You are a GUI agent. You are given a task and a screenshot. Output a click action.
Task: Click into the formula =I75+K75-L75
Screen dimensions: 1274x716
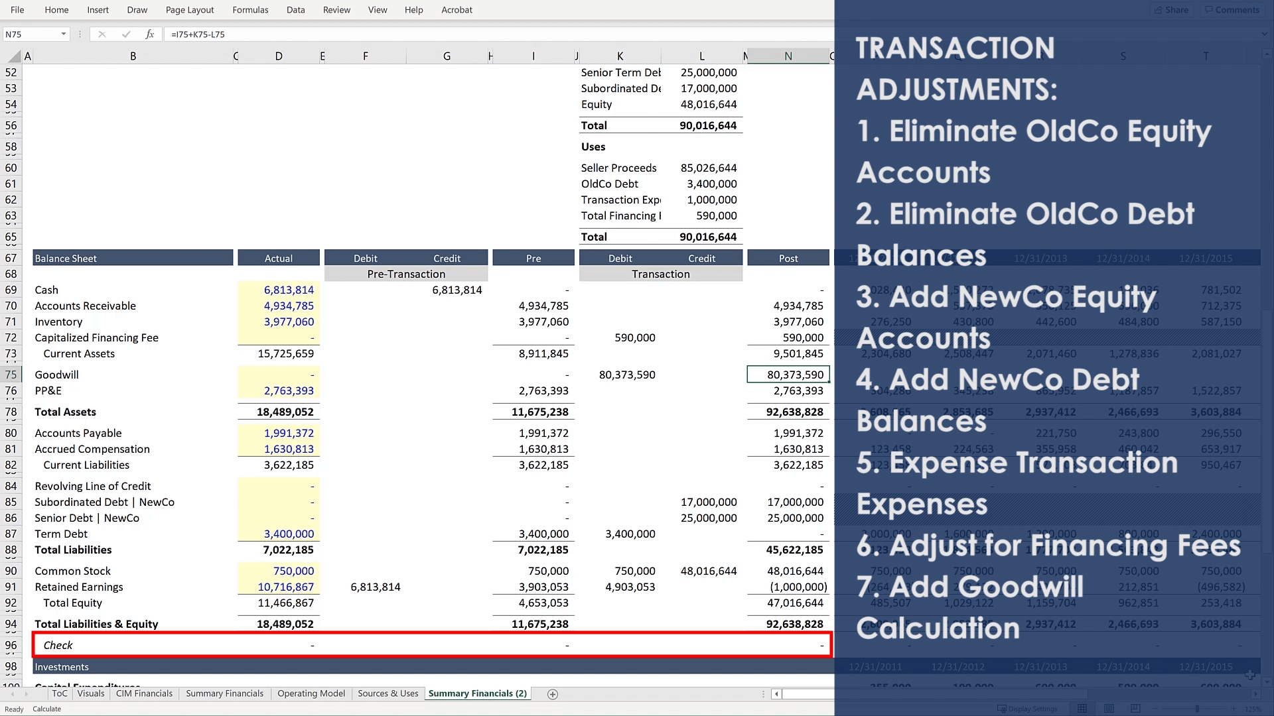[x=198, y=34]
